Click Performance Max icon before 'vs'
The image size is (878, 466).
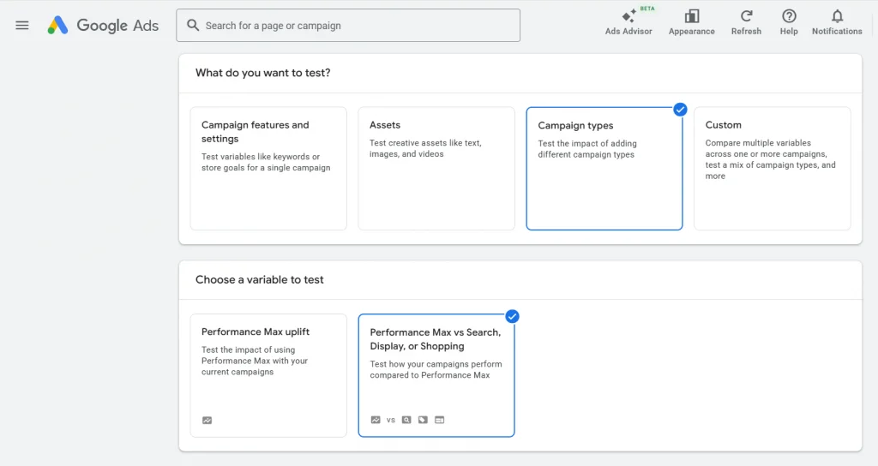[376, 420]
